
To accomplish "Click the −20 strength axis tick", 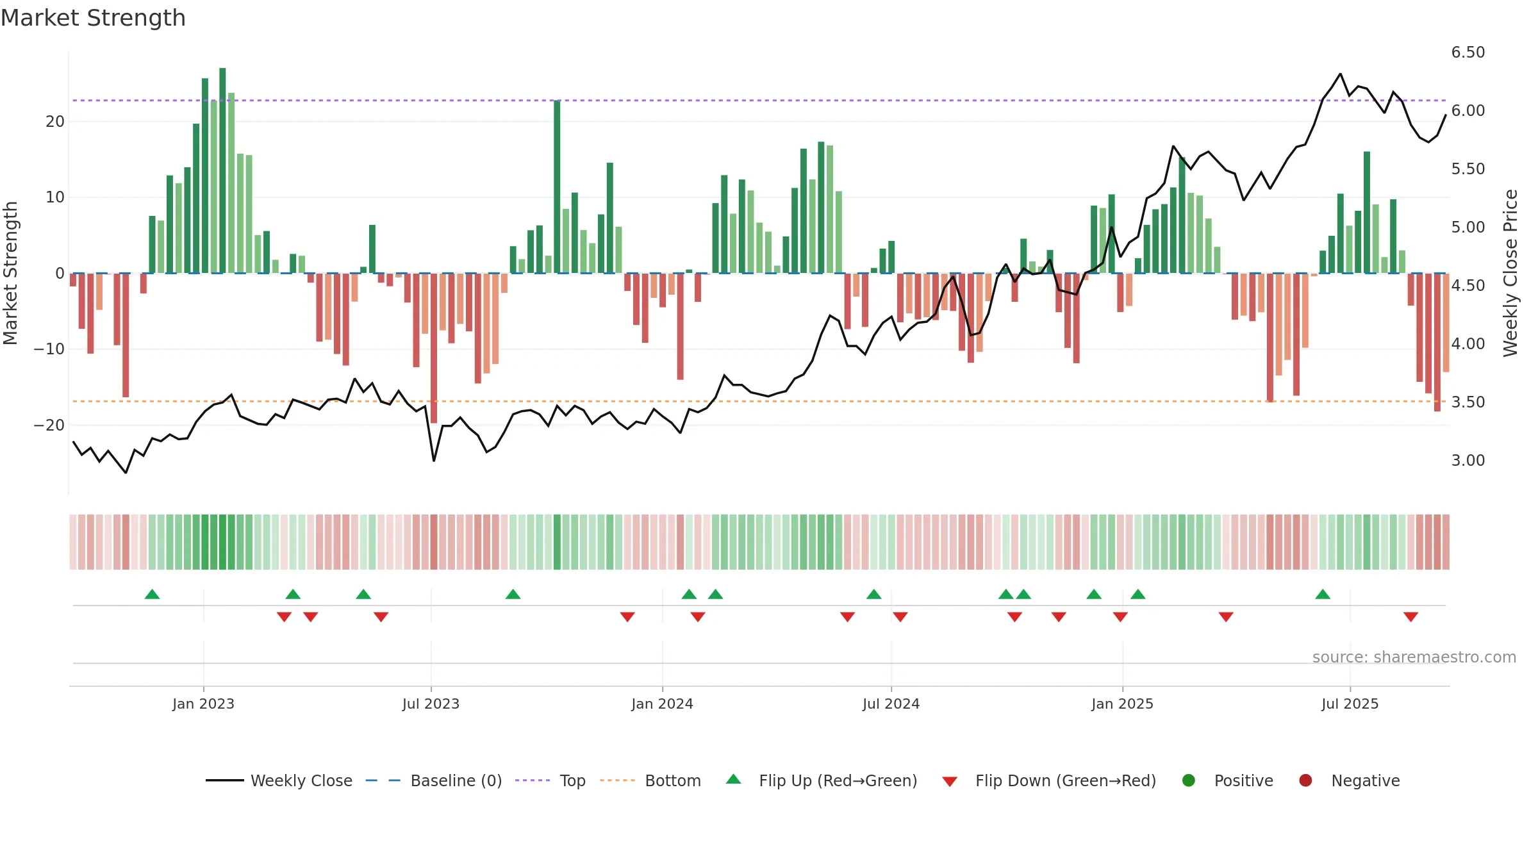I will (49, 425).
